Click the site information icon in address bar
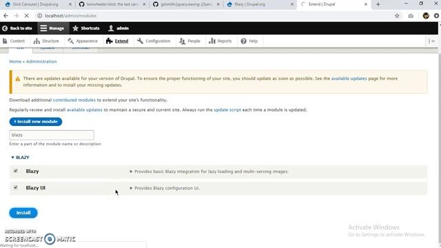Viewport: 441px width, 248px height. [40, 16]
